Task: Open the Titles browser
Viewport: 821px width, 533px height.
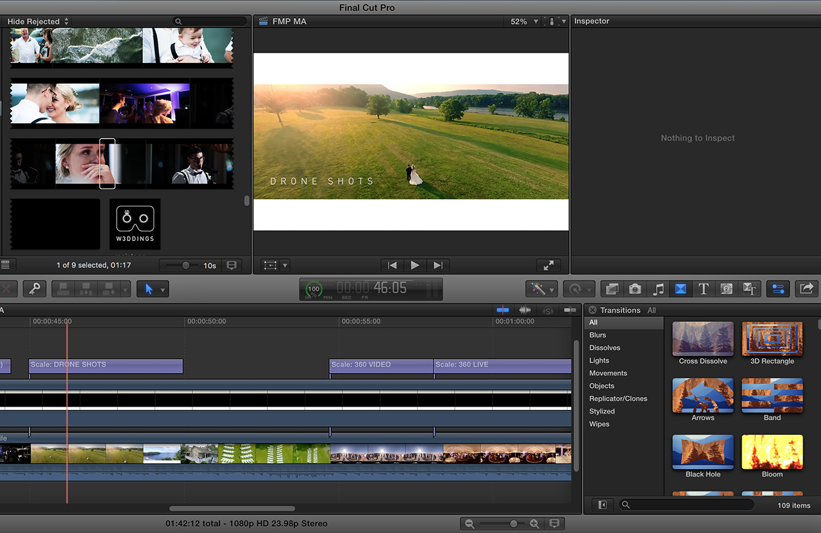Action: point(703,289)
